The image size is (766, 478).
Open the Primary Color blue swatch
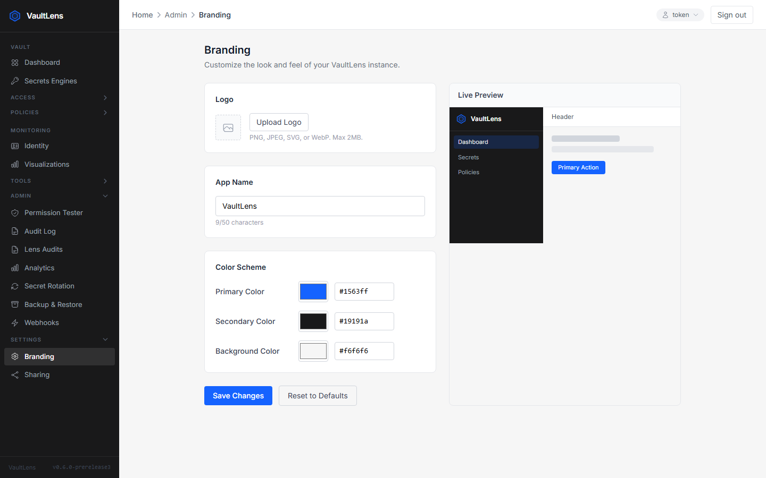pyautogui.click(x=313, y=292)
